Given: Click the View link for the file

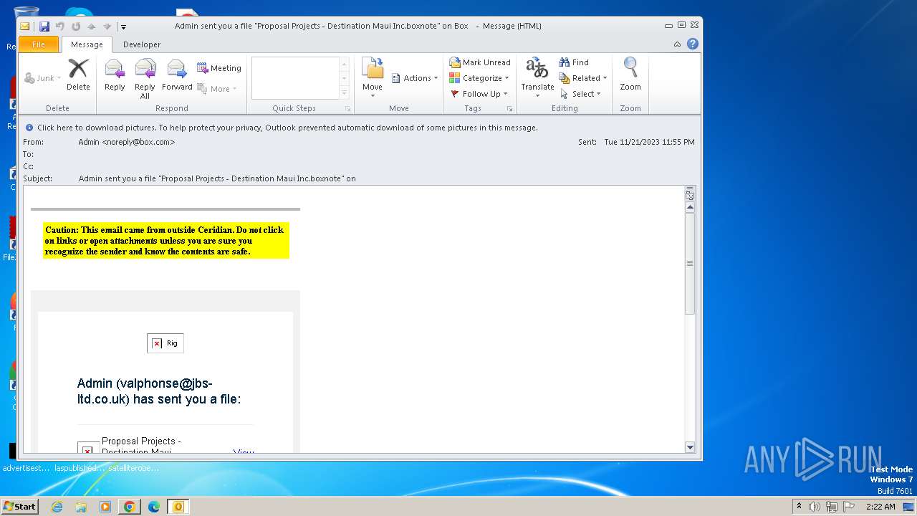Looking at the screenshot, I should click(x=244, y=451).
